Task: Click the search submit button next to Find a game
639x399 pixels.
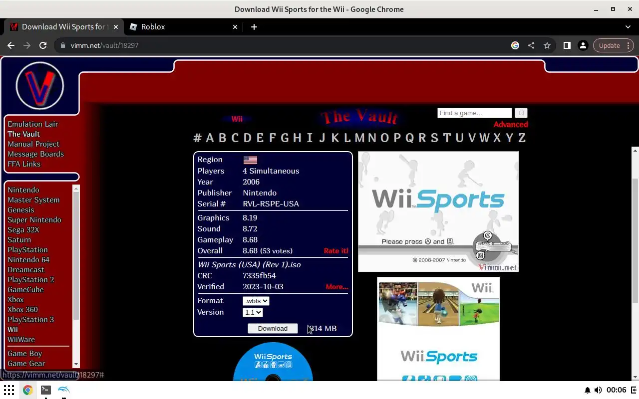Action: pyautogui.click(x=521, y=113)
